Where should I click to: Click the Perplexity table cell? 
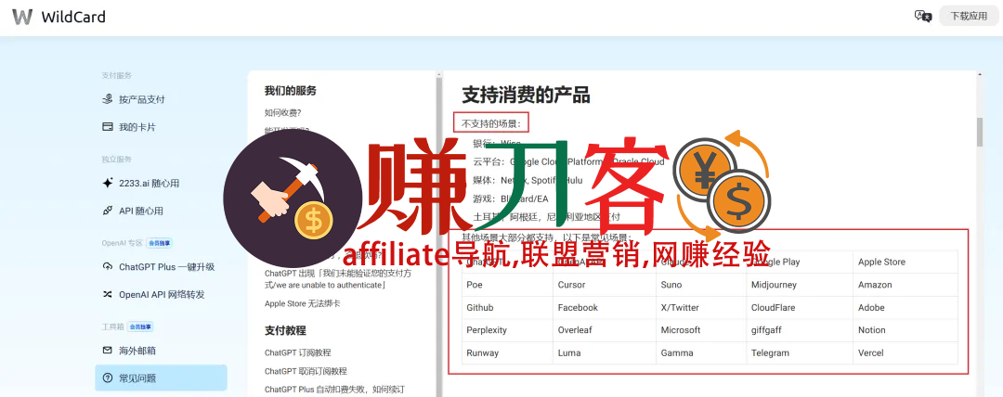[x=508, y=330]
